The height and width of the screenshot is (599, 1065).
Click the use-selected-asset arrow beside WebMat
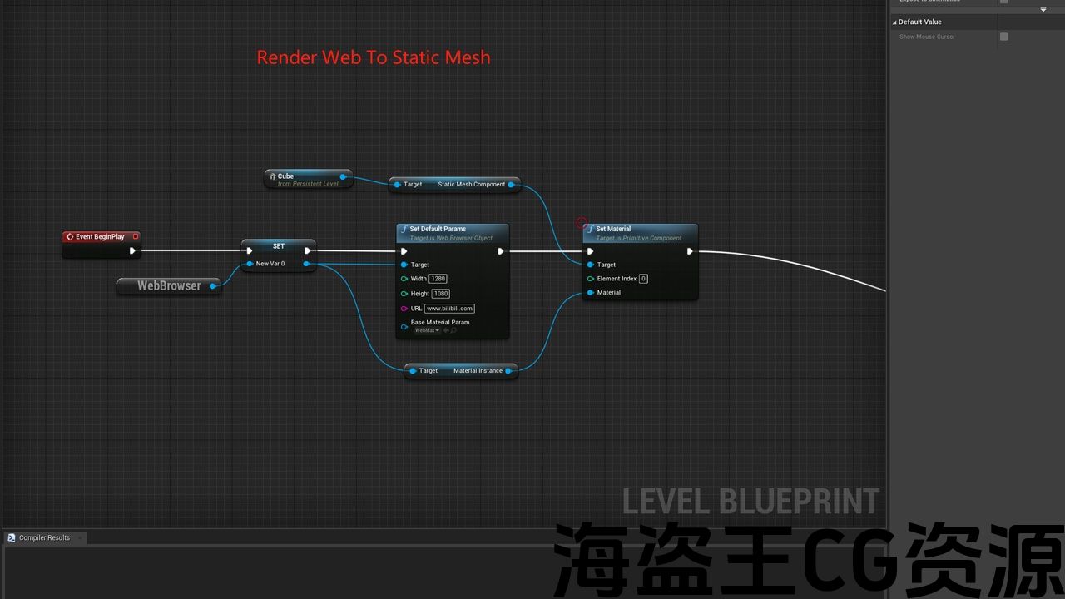pos(446,331)
